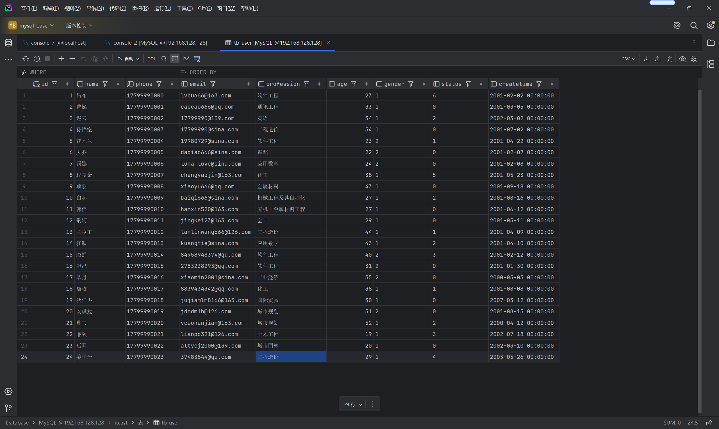Expand the 24 rows page size dropdown
Image resolution: width=719 pixels, height=429 pixels.
[353, 404]
